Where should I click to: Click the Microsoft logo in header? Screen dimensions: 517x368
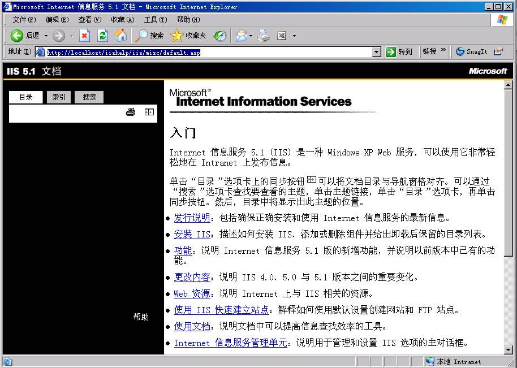click(x=488, y=71)
